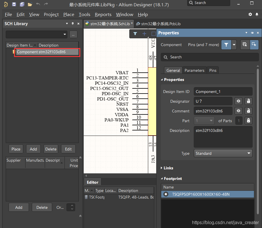This screenshot has height=228, width=262.
Task: Collapse the Properties section
Action: coord(162,80)
